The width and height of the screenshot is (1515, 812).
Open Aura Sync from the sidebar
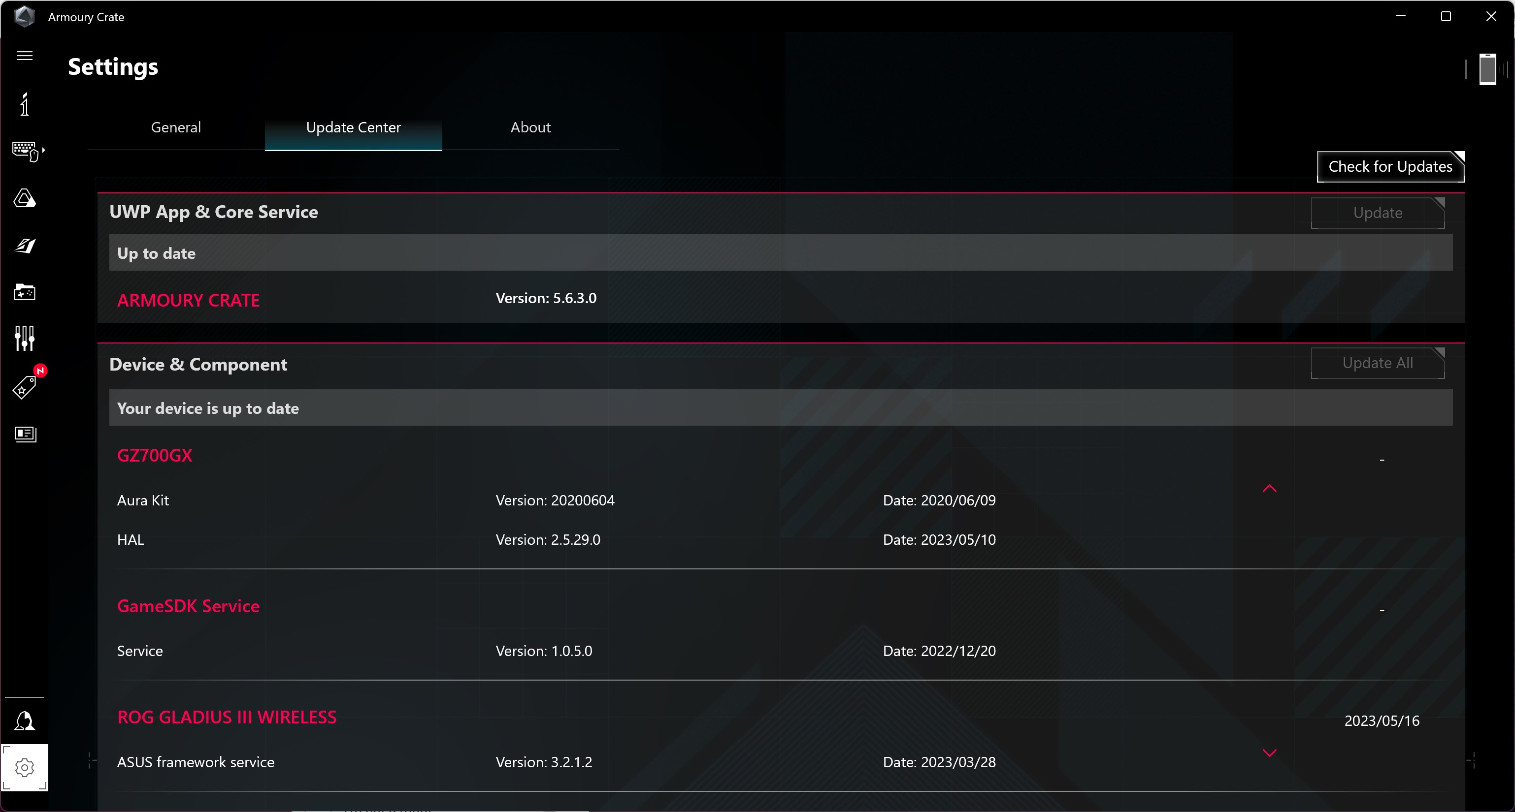pos(24,198)
